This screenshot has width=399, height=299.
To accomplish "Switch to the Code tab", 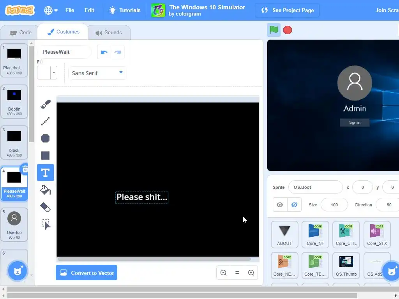I will [20, 33].
